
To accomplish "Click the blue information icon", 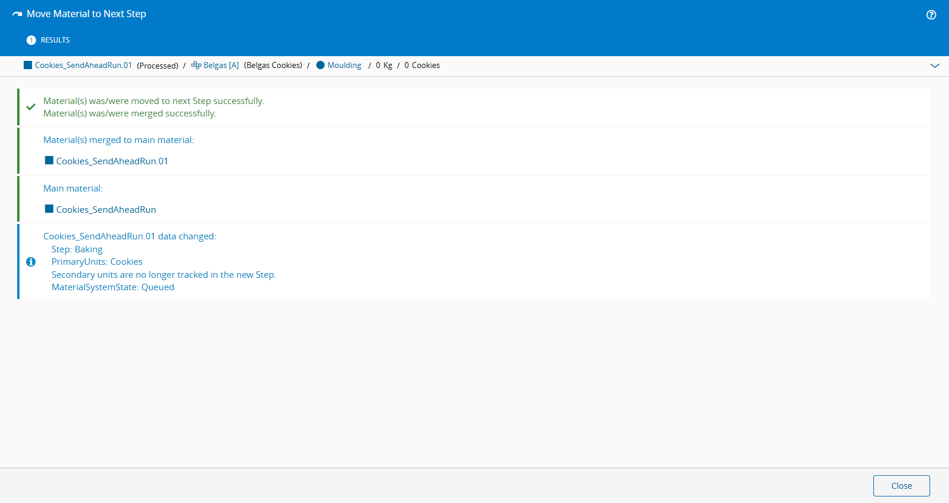I will coord(31,262).
